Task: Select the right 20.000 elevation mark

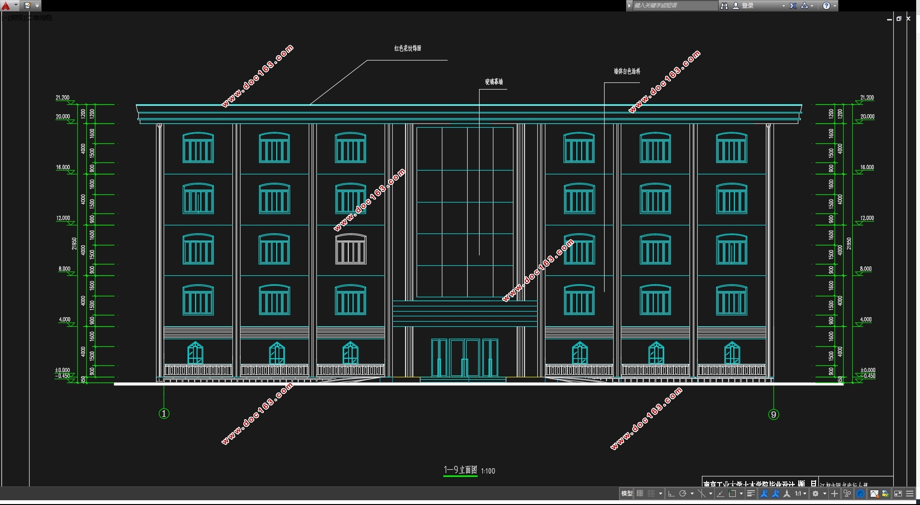Action: (x=867, y=117)
